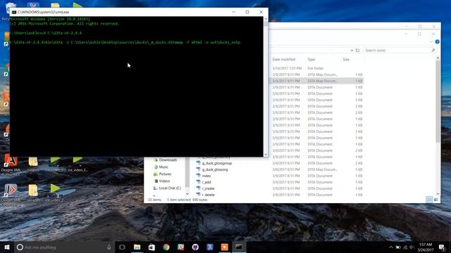Open the Oxygen XML Author desktop shortcut
Image resolution: width=451 pixels, height=253 pixels.
click(11, 166)
